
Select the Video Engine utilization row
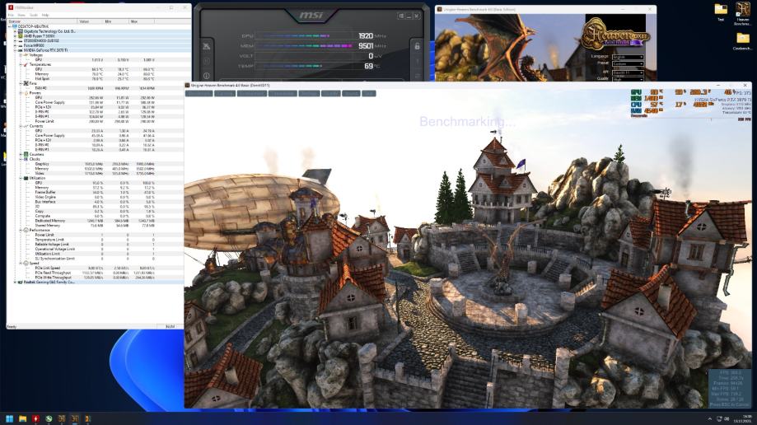tap(95, 197)
